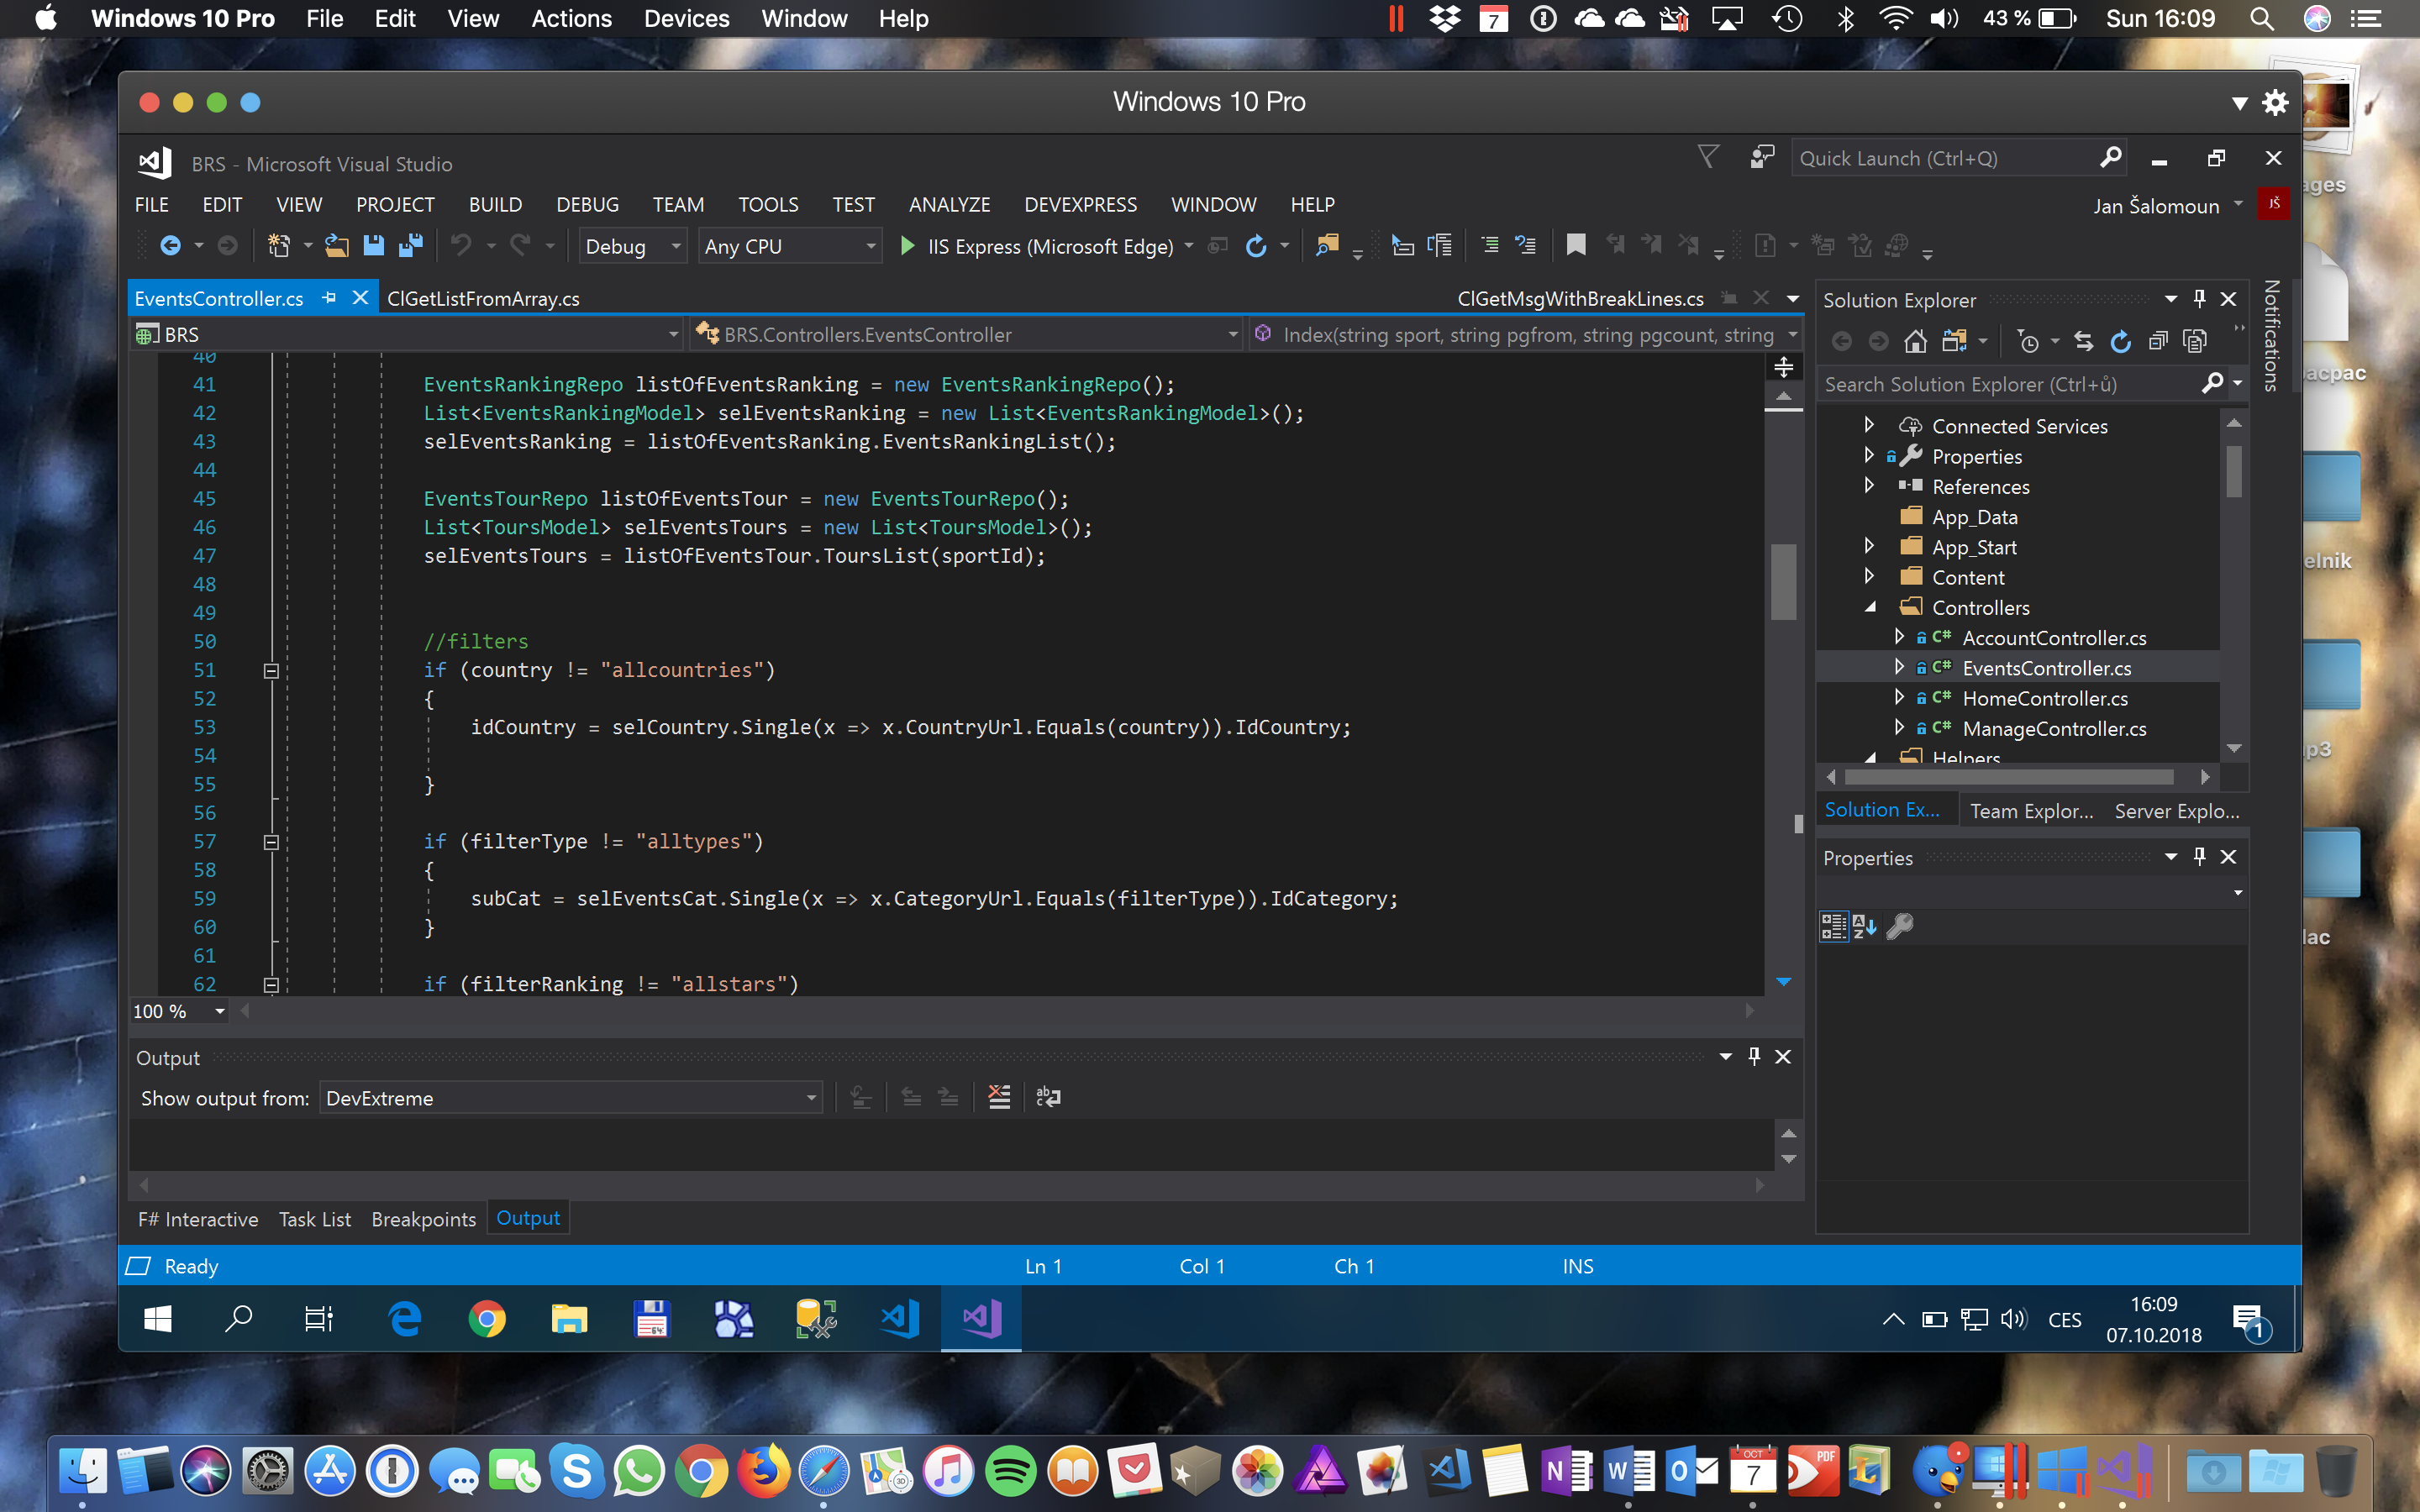Toggle pin on the Solution Explorer panel
This screenshot has height=1512, width=2420.
pos(2199,299)
